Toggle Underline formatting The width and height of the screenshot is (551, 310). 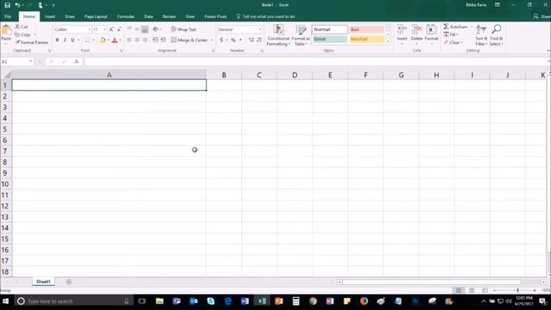click(x=72, y=40)
